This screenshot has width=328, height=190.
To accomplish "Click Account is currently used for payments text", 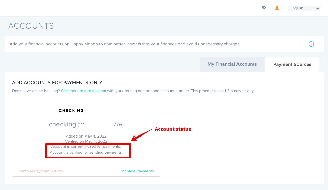I will [x=86, y=146].
